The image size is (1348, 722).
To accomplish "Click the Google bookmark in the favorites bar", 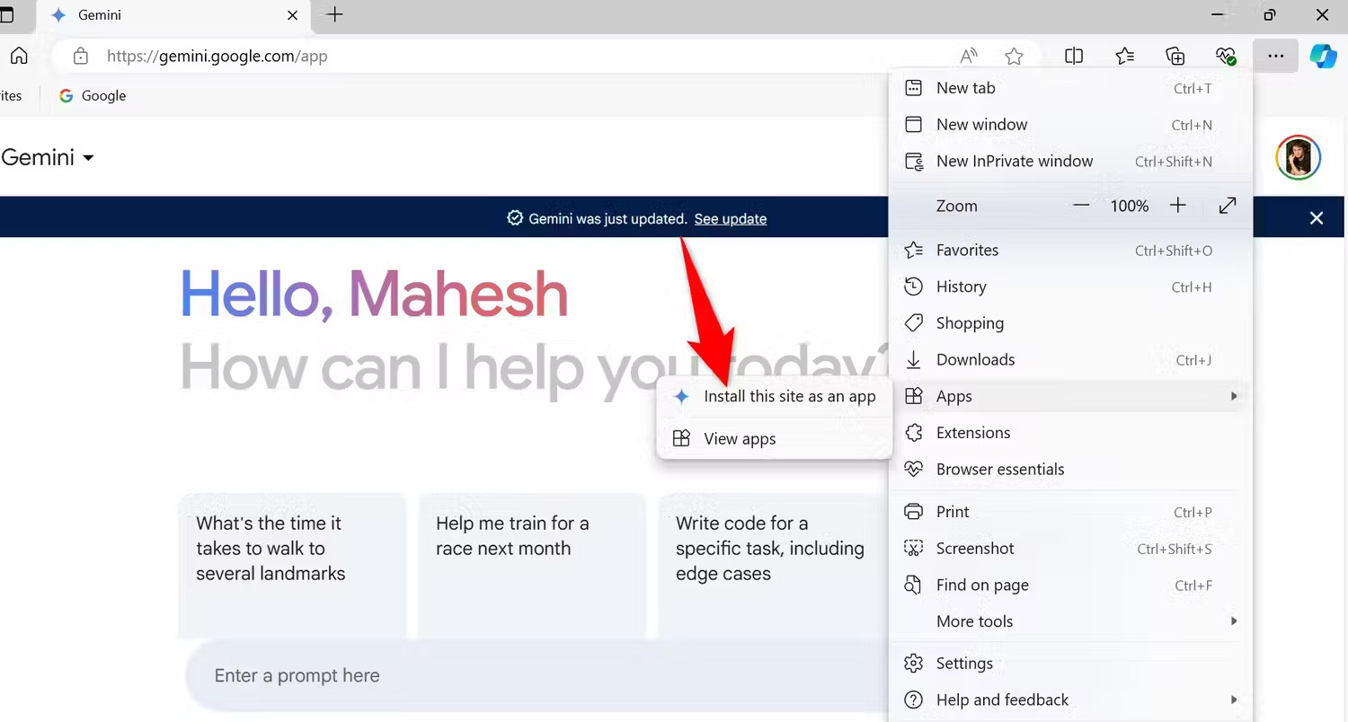I will (x=93, y=96).
